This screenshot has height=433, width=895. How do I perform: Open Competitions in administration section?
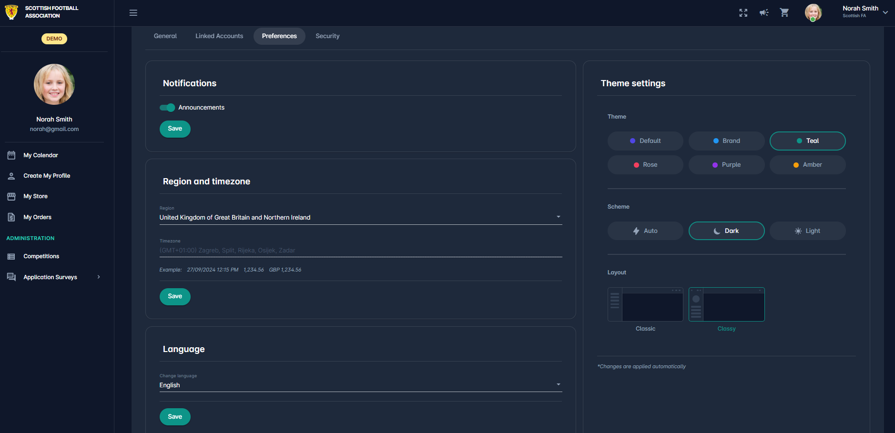point(41,256)
